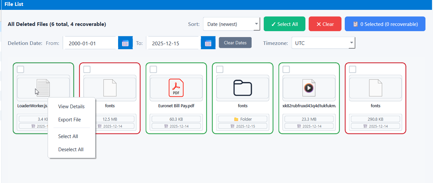433x183 pixels.
Task: Click the 290.8 KB size label
Action: tap(376, 119)
